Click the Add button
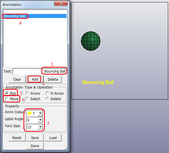This screenshot has height=153, width=169. point(35,79)
